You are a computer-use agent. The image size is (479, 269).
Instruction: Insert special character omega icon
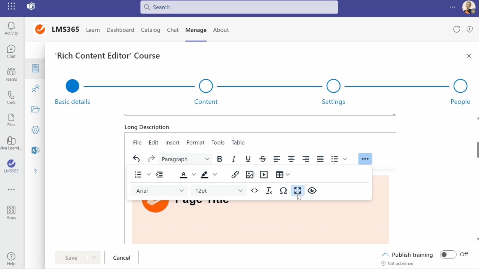283,191
